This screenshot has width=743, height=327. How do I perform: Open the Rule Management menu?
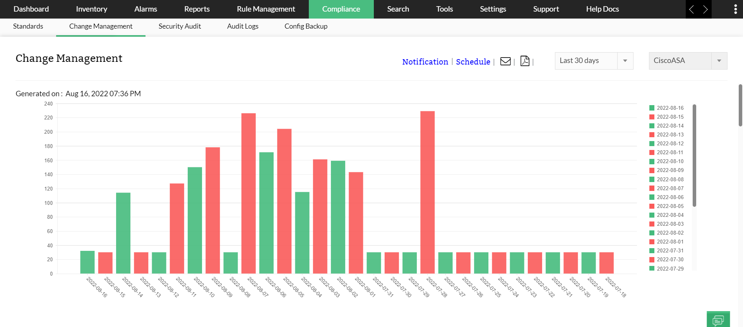click(266, 9)
